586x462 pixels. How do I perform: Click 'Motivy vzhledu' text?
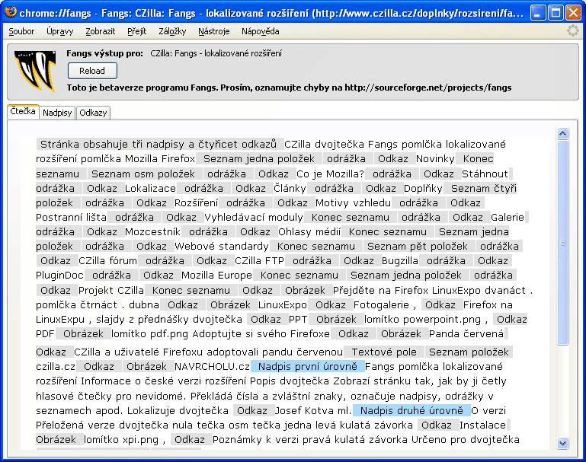point(353,203)
